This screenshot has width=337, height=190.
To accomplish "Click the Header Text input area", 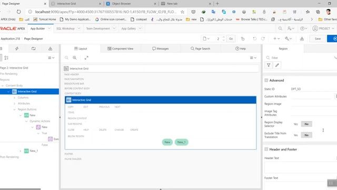I will tap(300, 167).
